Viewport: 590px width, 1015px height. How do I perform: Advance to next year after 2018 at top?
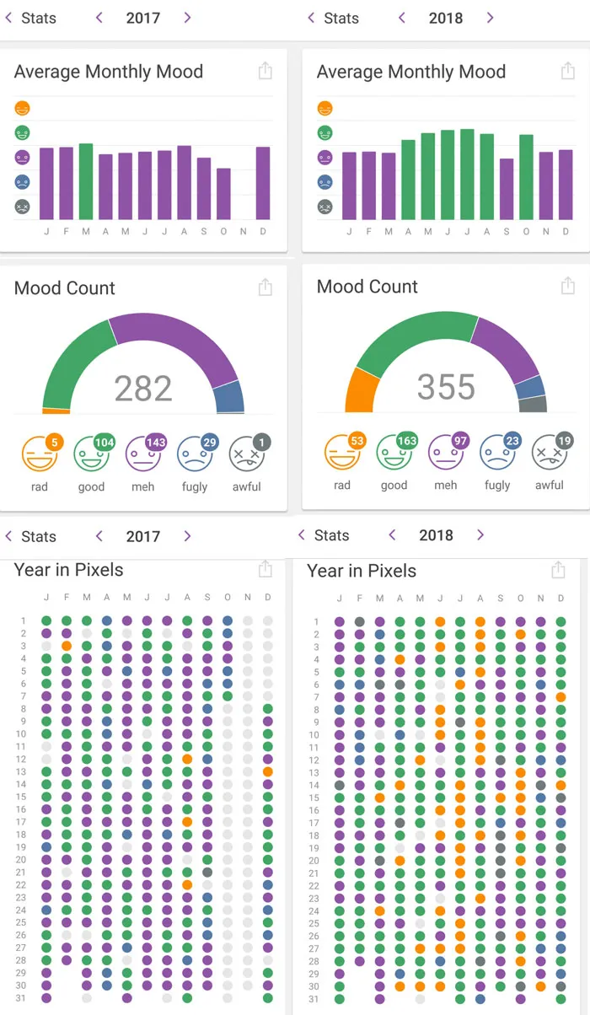[490, 18]
